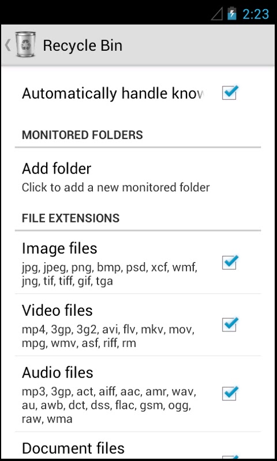Uncheck the Video files checkbox

click(229, 324)
